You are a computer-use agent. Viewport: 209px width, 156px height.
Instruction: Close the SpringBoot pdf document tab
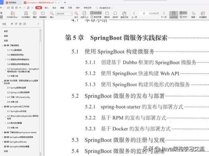point(59,3)
